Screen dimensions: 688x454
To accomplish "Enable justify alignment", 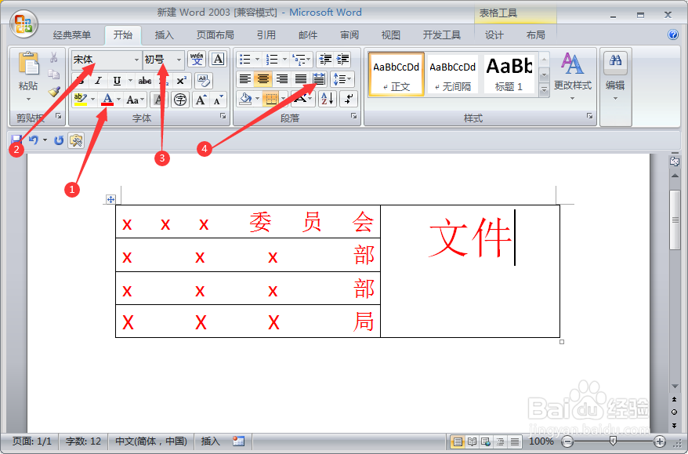I will coord(299,78).
